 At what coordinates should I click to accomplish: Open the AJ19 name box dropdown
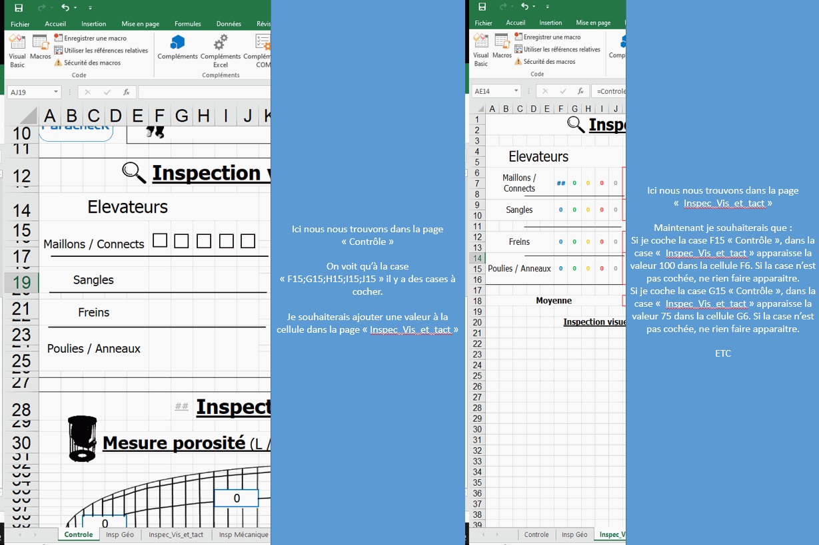pyautogui.click(x=57, y=92)
